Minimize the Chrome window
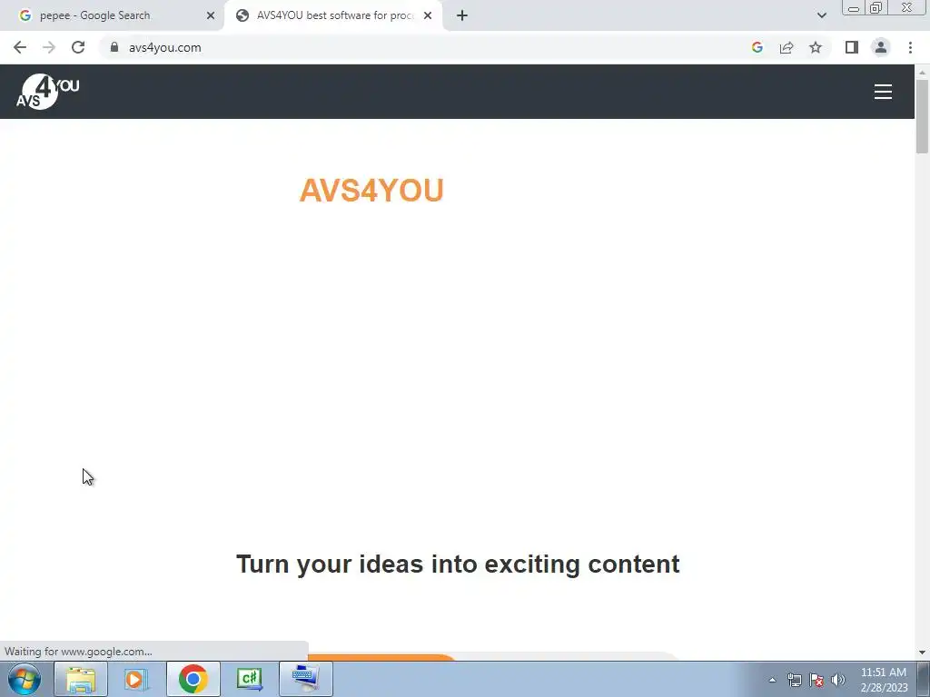This screenshot has width=930, height=697. point(854,7)
